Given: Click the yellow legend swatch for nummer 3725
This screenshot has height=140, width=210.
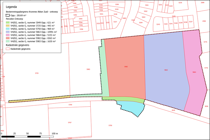Looking at the screenshot, I should coord(8,26).
